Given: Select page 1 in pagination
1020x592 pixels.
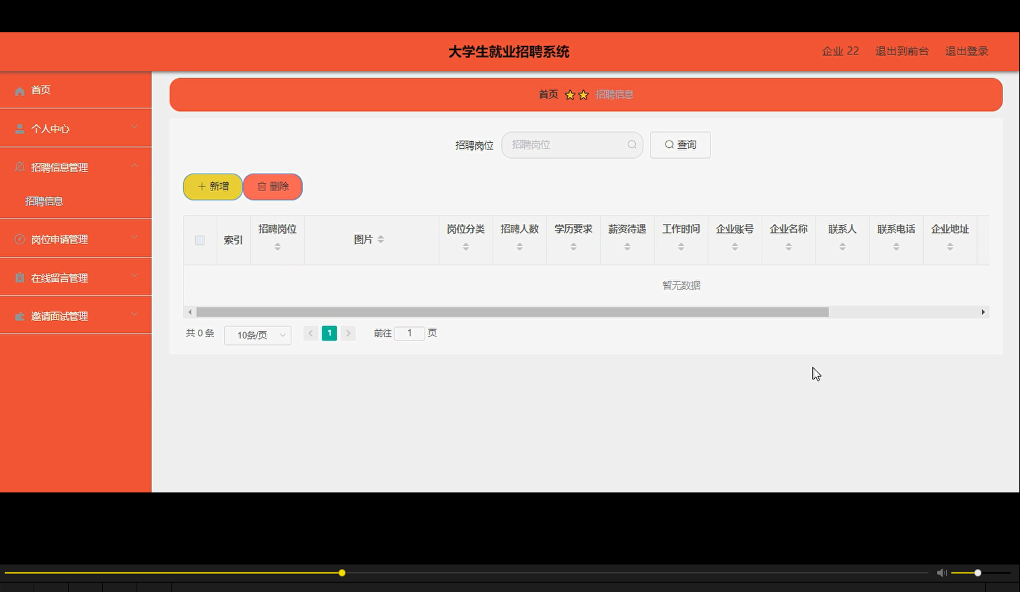Looking at the screenshot, I should click(x=329, y=333).
